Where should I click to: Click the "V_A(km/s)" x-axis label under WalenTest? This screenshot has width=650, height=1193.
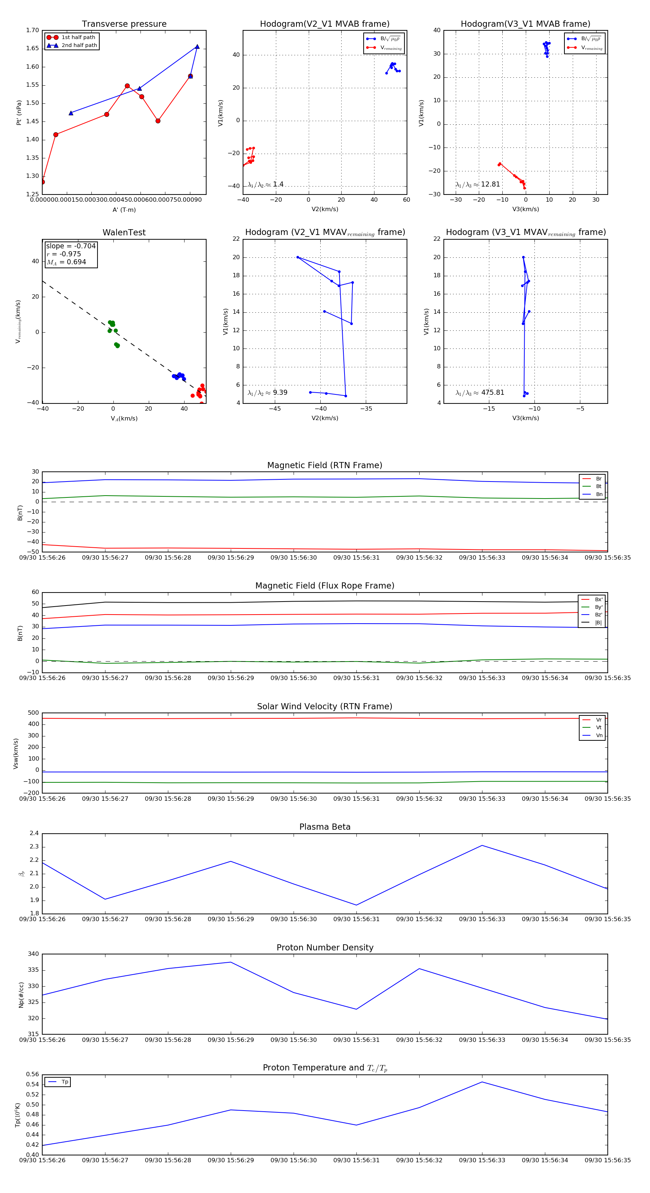click(124, 419)
